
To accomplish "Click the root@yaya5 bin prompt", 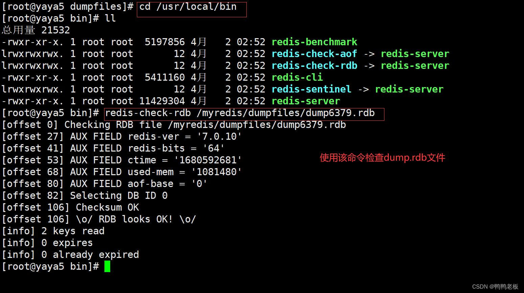I will coord(51,266).
